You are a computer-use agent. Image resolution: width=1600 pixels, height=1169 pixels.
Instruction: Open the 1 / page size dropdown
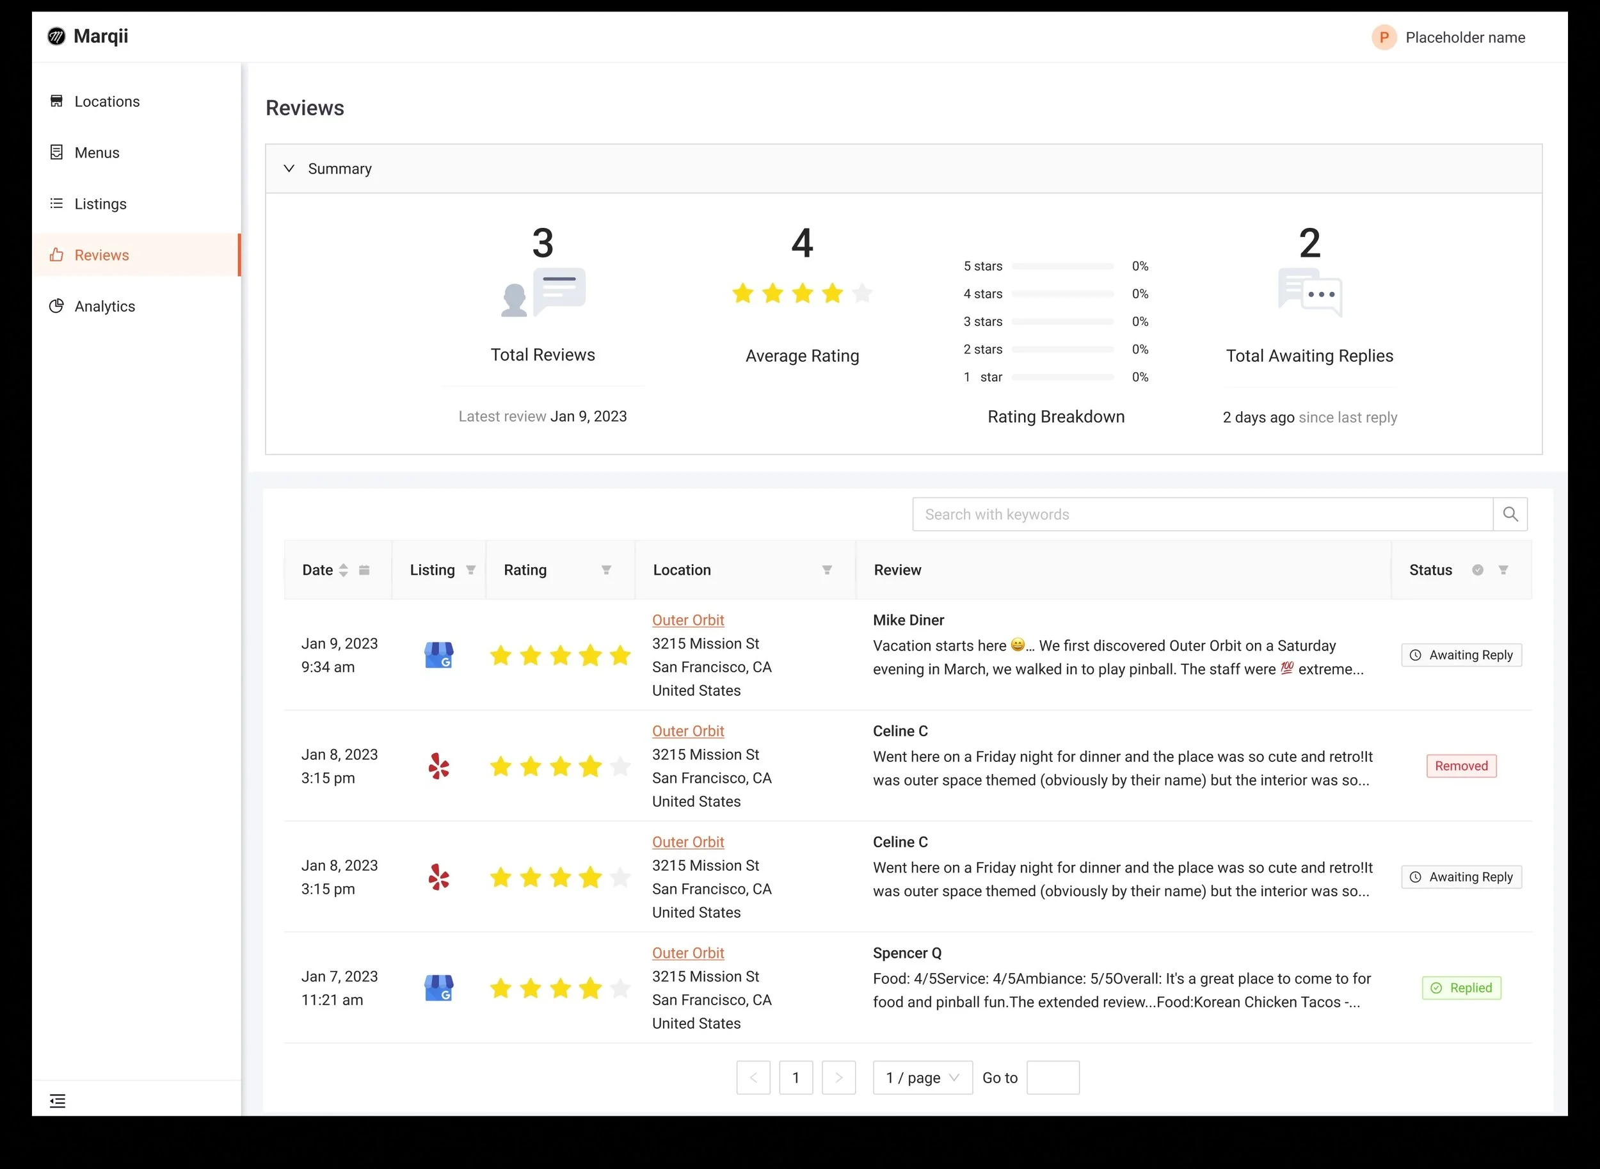(922, 1077)
